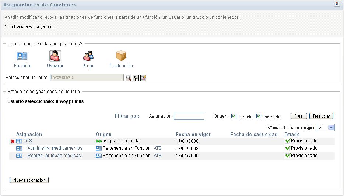The image size is (344, 196).
Task: Open user search magnifier icon
Action: click(x=129, y=78)
